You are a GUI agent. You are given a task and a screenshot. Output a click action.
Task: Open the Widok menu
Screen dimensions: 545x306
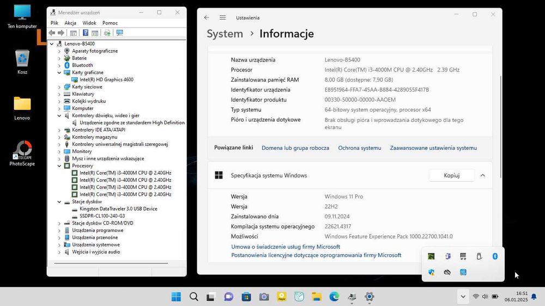(89, 23)
